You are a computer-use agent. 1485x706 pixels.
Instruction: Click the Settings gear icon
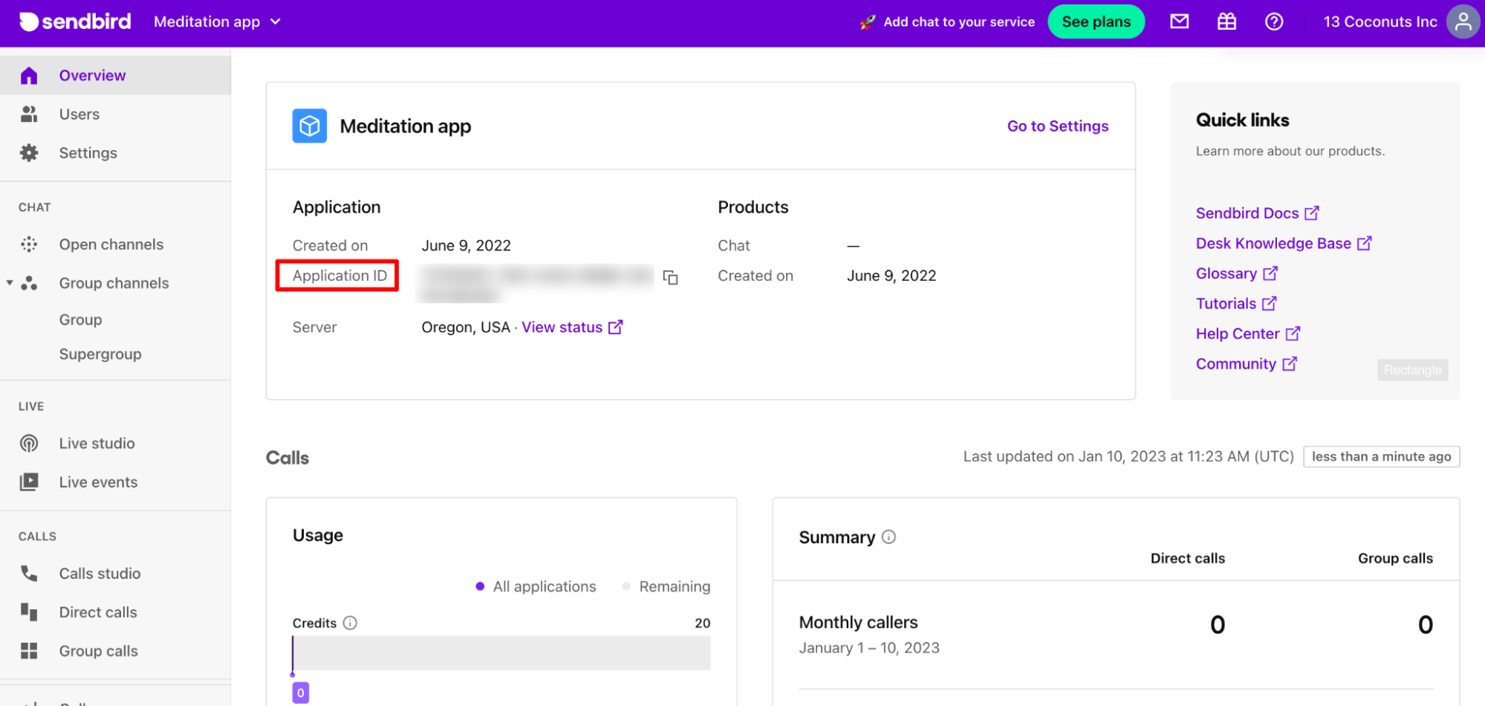[x=29, y=152]
